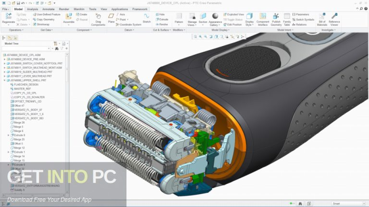The image size is (369, 207).
Task: Click Shrinkwrap
Action: [41, 24]
